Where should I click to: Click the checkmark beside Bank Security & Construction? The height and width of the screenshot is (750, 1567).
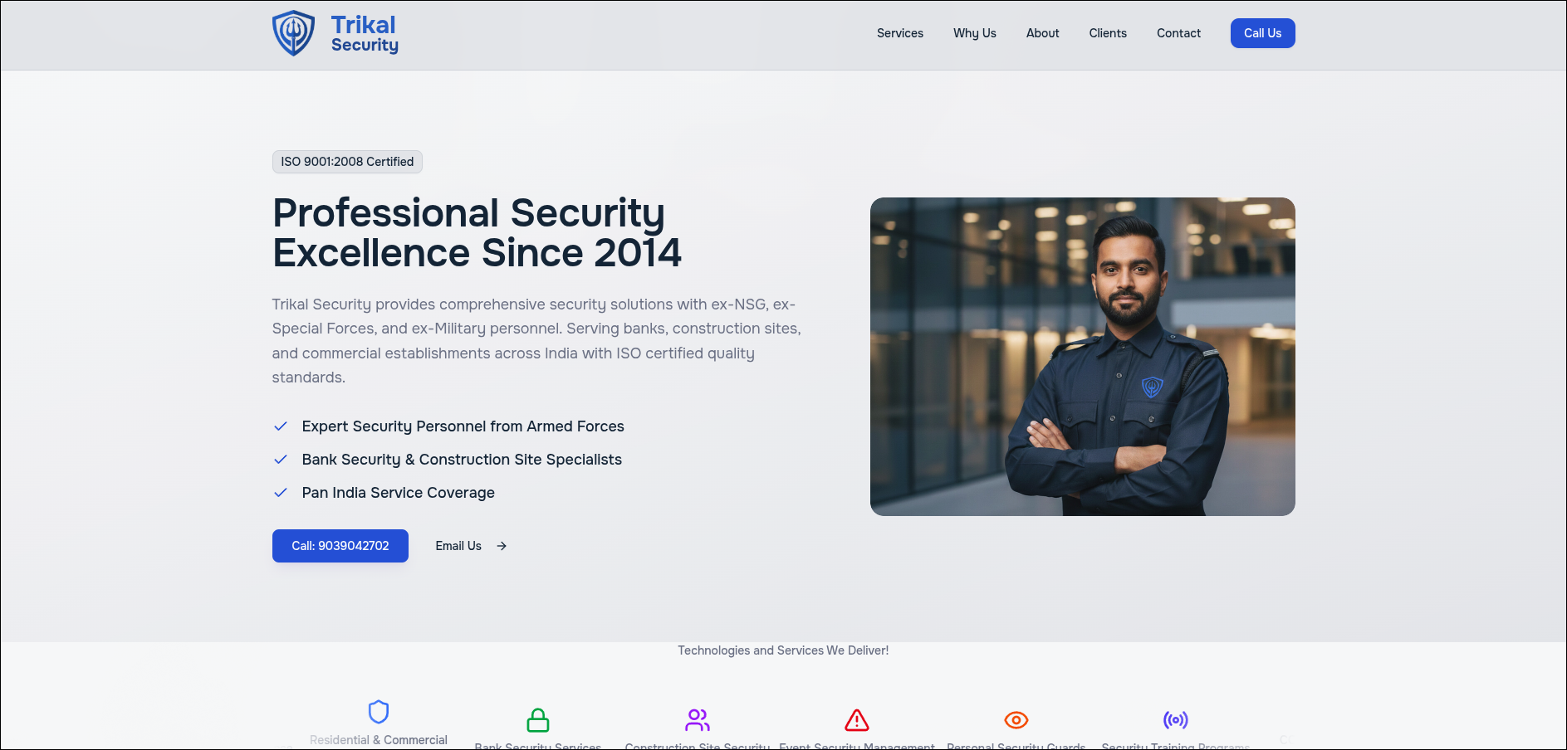(281, 460)
